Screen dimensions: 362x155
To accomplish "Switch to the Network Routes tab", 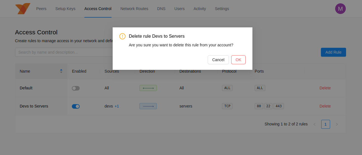I will tap(134, 9).
